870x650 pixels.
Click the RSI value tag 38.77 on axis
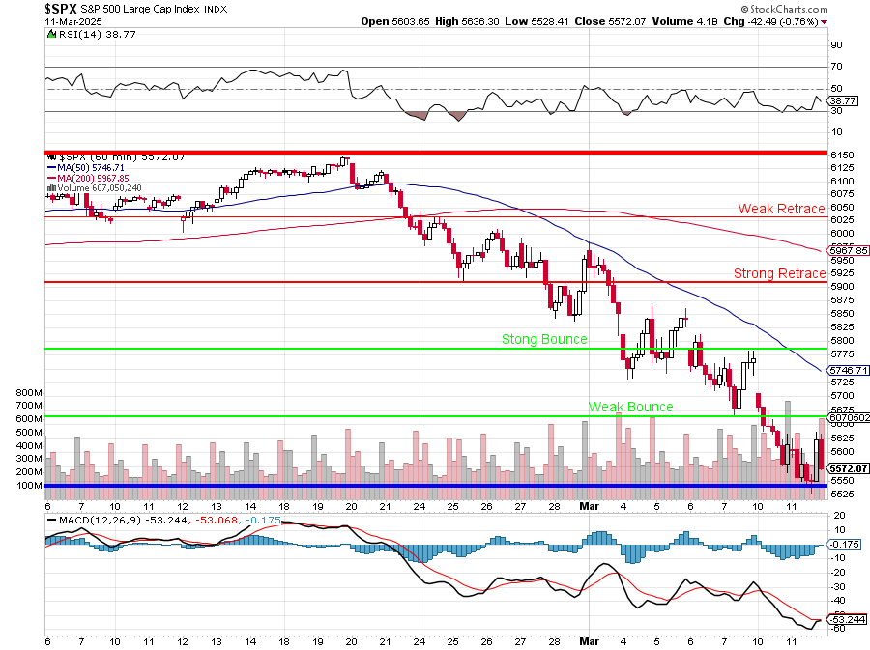coord(843,100)
